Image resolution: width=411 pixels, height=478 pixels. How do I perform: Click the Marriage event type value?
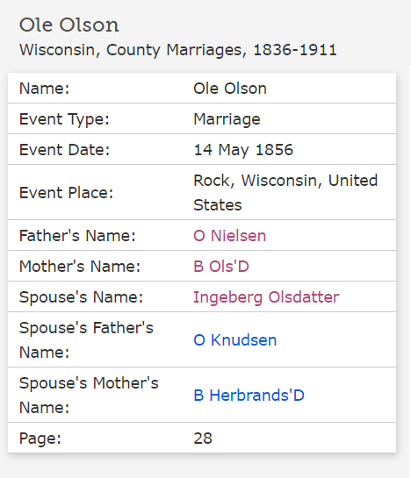point(227,119)
